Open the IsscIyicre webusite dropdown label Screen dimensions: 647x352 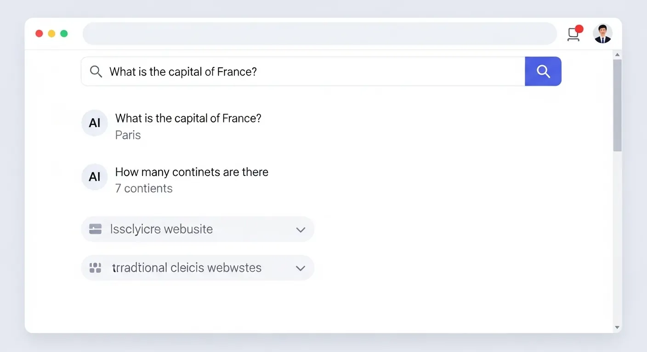pos(161,229)
